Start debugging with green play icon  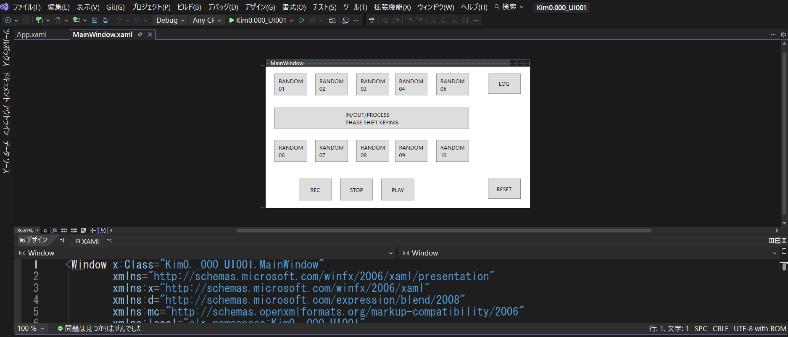pos(232,20)
